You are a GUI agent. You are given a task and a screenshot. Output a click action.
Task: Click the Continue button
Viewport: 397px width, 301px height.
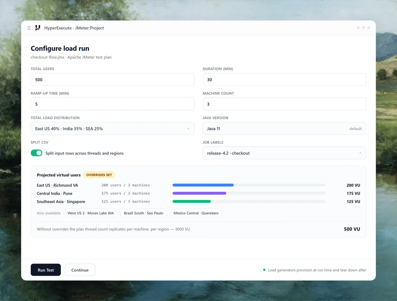(80, 270)
